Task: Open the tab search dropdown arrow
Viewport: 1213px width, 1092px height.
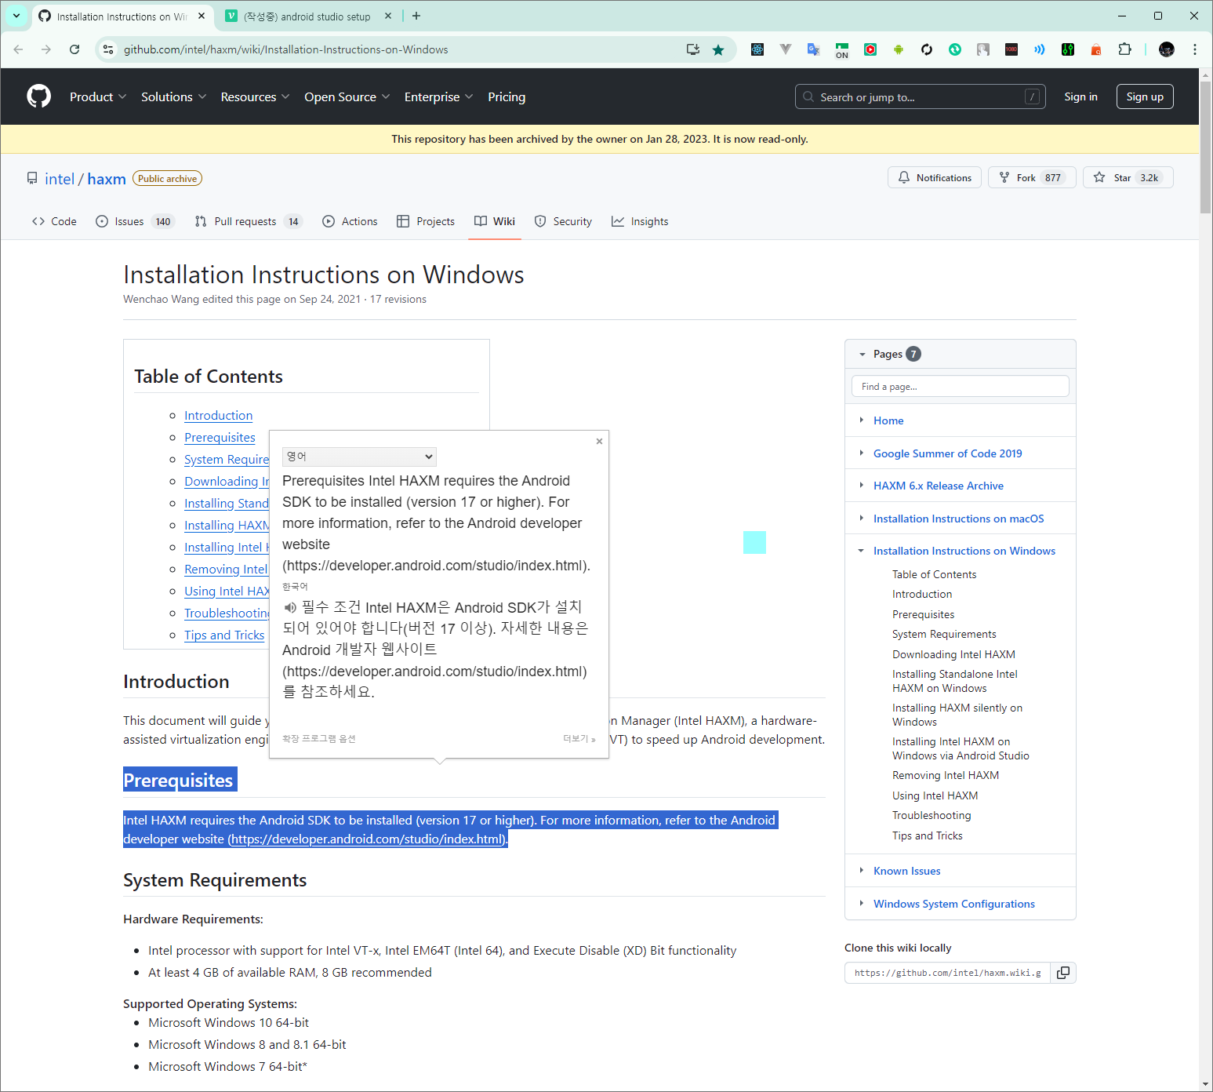Action: click(x=16, y=16)
